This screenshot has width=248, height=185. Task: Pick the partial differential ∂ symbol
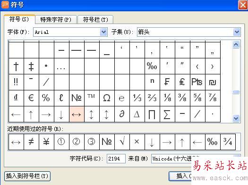(x=122, y=114)
